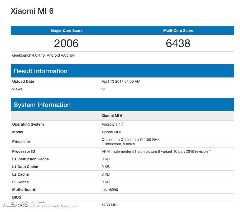
Task: Click the BIOS row label
Action: 17,197
